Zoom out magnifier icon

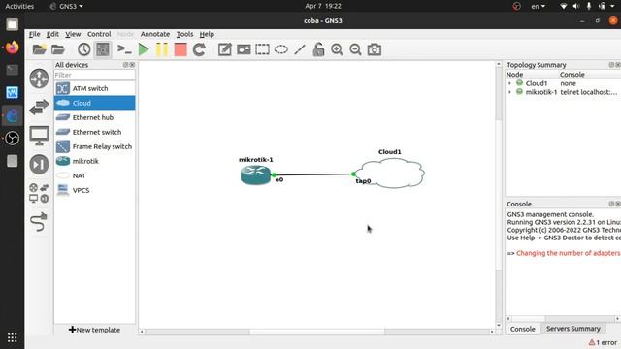point(356,49)
